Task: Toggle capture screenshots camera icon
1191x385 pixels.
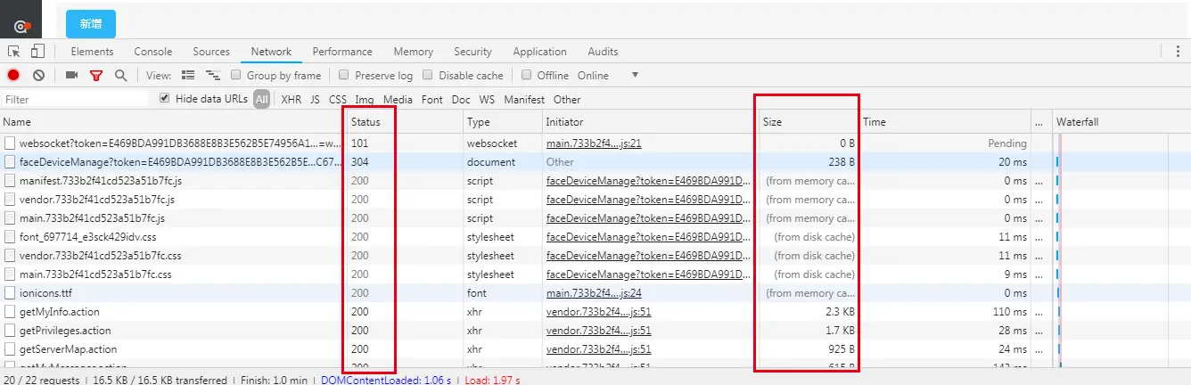Action: (x=72, y=76)
